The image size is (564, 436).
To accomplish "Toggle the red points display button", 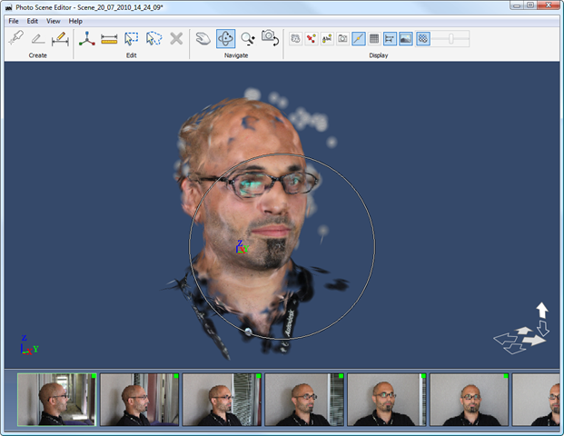I will (312, 38).
